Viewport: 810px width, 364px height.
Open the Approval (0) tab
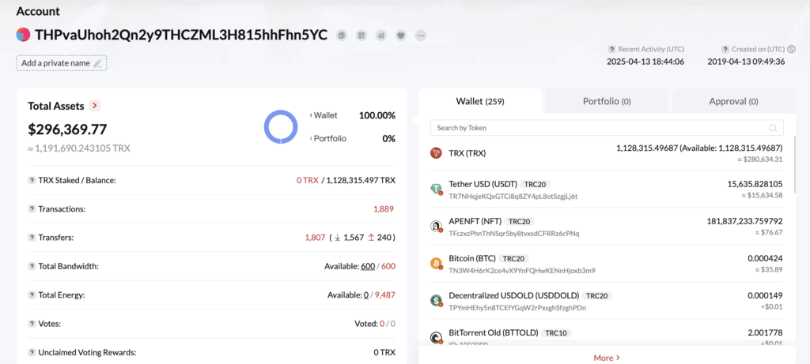pyautogui.click(x=733, y=101)
